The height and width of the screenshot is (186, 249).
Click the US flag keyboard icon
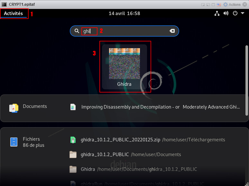(219, 4)
